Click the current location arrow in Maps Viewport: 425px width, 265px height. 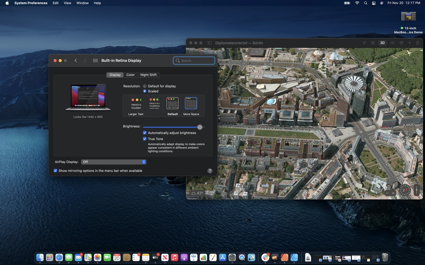tap(364, 43)
